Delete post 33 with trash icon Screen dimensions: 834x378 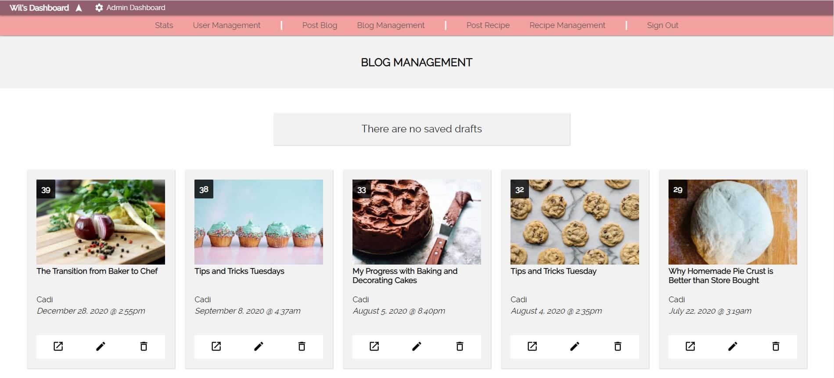(460, 346)
